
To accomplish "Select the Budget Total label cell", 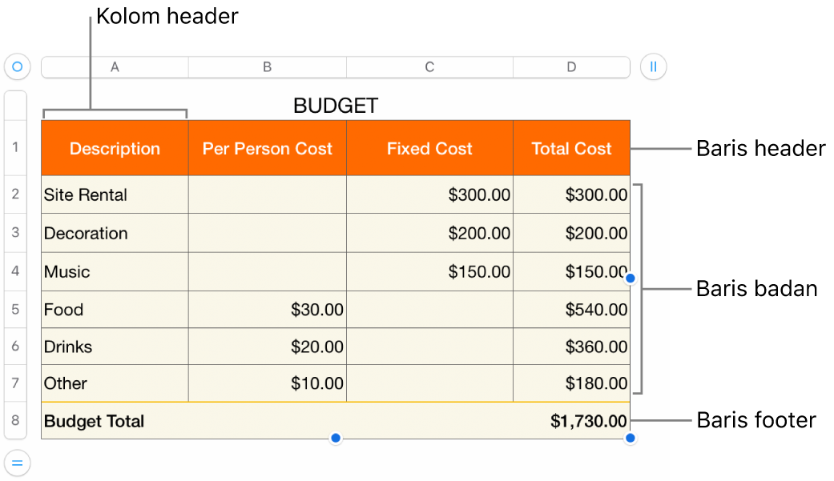I will tap(115, 421).
